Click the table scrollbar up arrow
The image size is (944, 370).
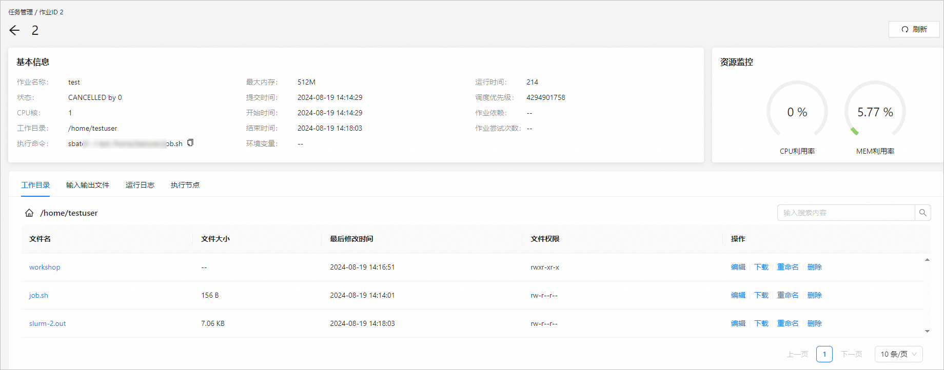[927, 260]
